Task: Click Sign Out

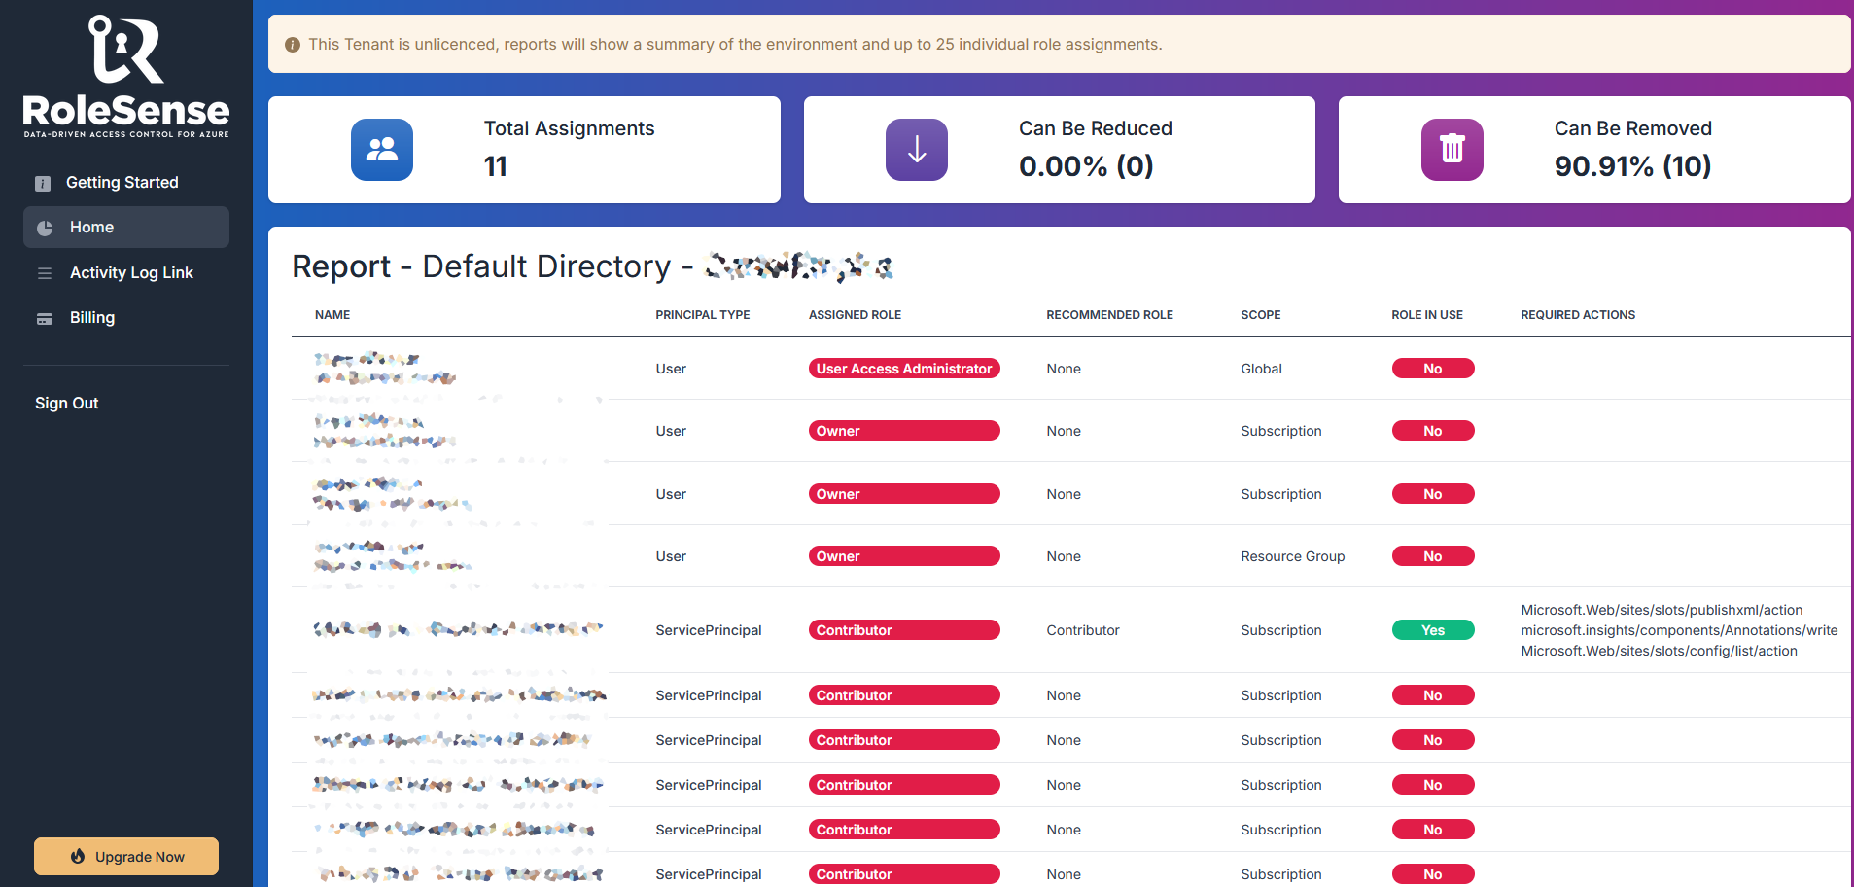Action: click(67, 403)
